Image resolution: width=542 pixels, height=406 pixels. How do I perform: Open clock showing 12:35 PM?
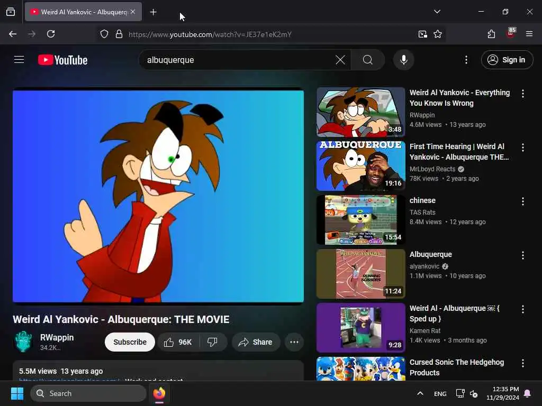[x=503, y=393]
